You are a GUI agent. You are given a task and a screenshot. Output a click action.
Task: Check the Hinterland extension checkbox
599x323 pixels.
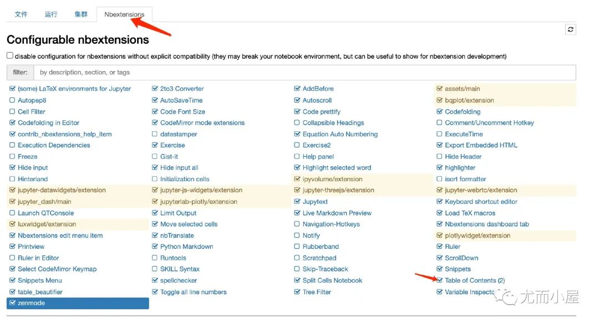click(12, 179)
